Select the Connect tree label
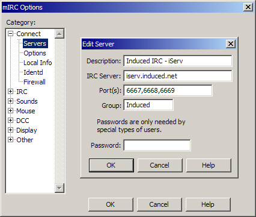Screen dimensions: 256x217 [28, 34]
